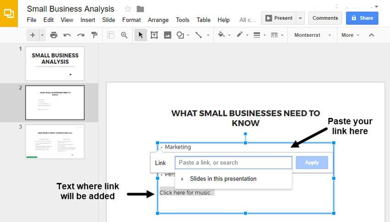Click the Marketing bullet text
390x222 pixels.
click(x=178, y=147)
